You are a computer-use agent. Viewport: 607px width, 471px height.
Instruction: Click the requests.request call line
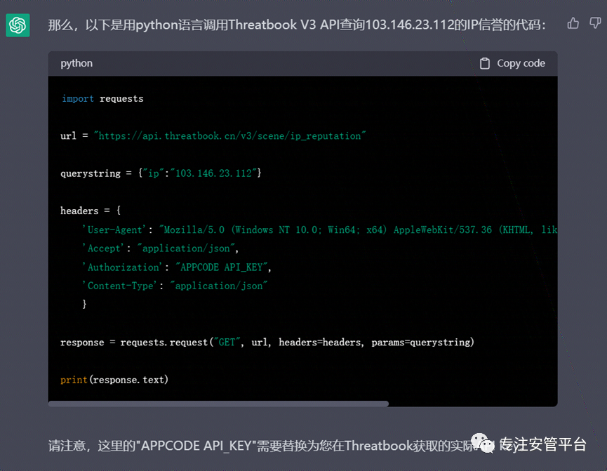[x=267, y=343]
